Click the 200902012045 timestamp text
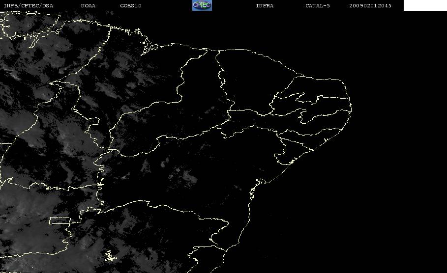447x273 pixels. pyautogui.click(x=370, y=5)
